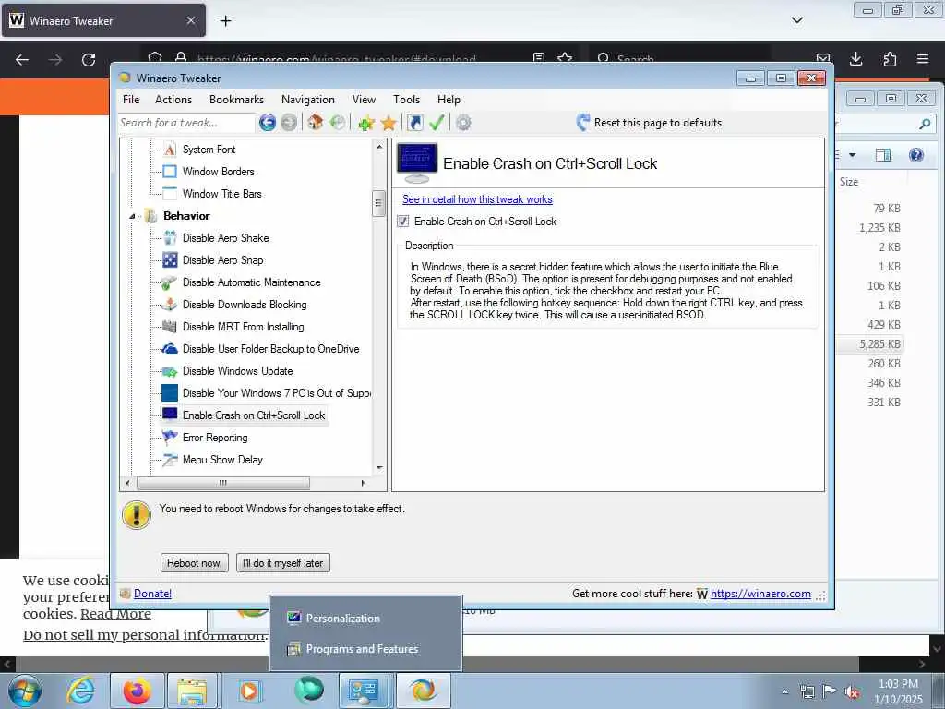This screenshot has height=709, width=945.
Task: Click the Disable MRT From Installing icon
Action: [x=170, y=327]
